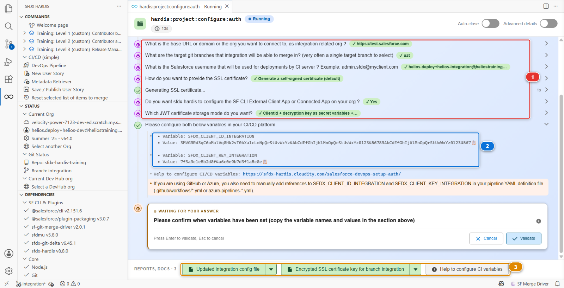Click errors and warnings status indicator
Image resolution: width=564 pixels, height=288 pixels.
click(x=70, y=284)
